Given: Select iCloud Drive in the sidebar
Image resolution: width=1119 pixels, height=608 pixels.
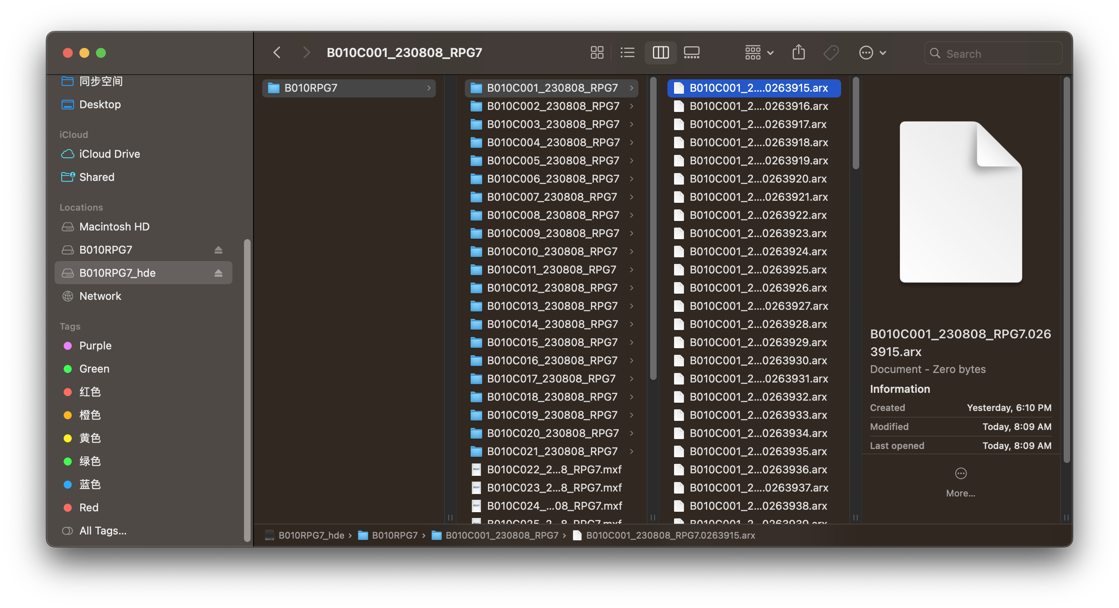Looking at the screenshot, I should pyautogui.click(x=110, y=154).
